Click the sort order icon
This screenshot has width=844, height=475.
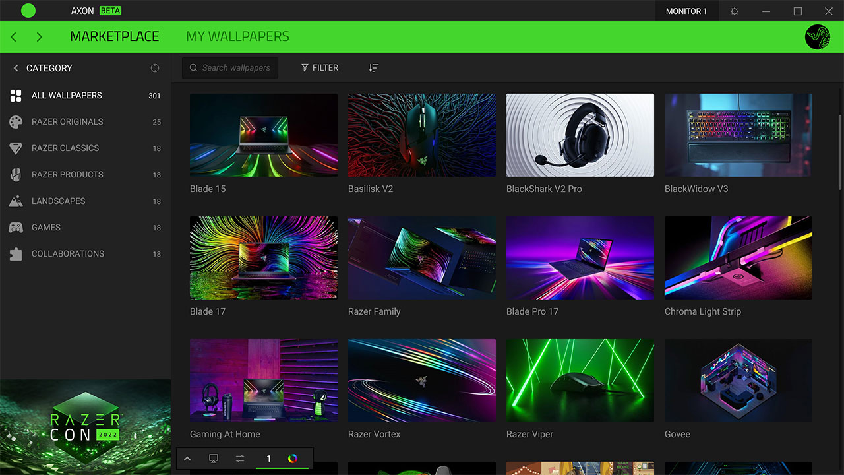pos(374,68)
